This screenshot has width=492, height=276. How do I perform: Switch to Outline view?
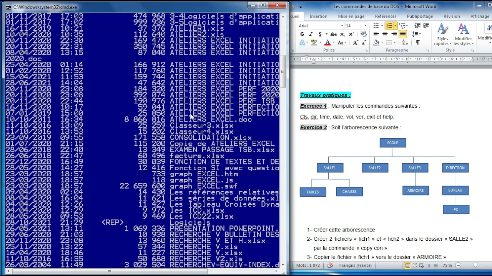tap(429, 265)
